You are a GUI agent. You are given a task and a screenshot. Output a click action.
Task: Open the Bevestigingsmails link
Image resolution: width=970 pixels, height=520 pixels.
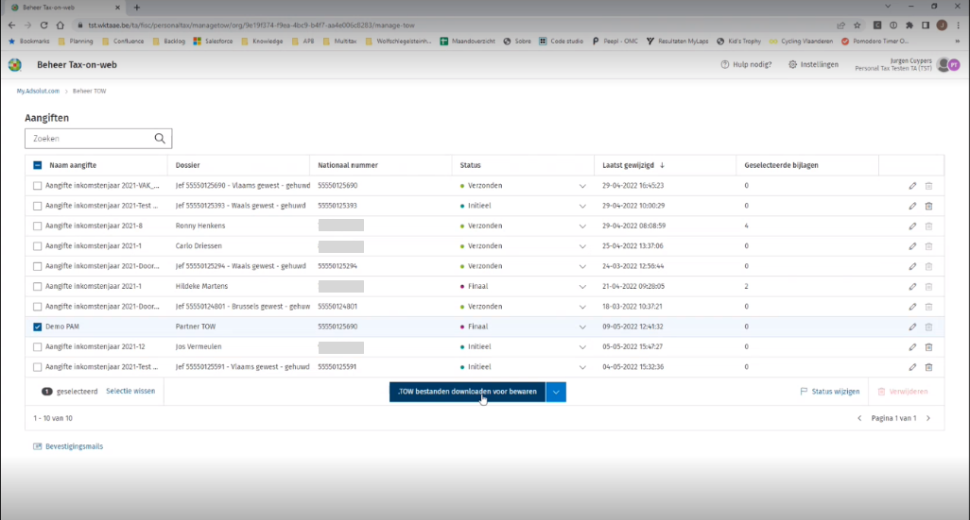69,445
